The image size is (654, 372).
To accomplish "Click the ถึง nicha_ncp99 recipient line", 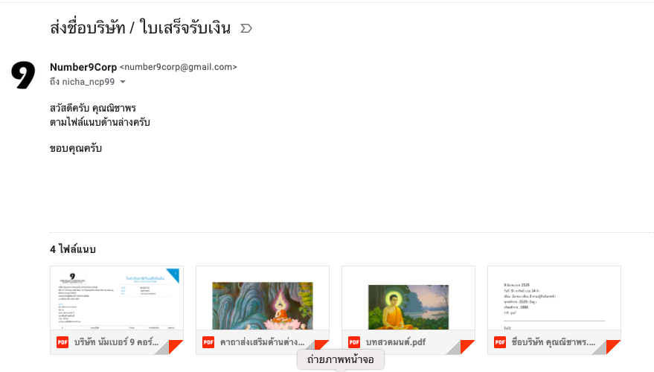I will tap(82, 82).
